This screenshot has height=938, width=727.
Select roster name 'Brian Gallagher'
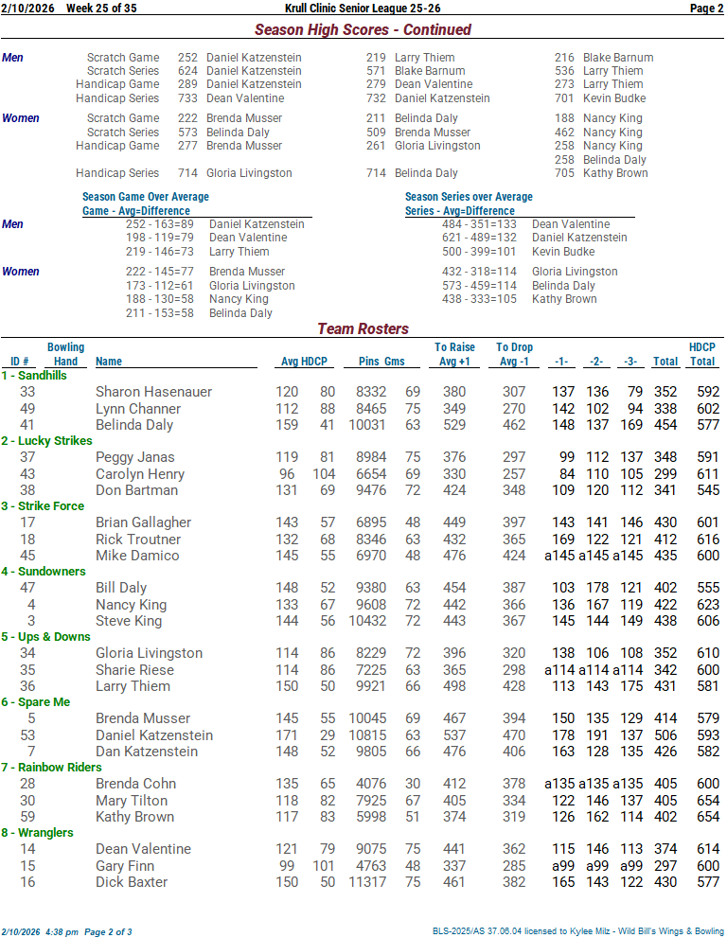pos(144,522)
